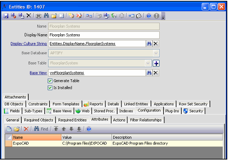This screenshot has height=163, width=229.
Task: Switch to the Reports tab
Action: point(94,104)
